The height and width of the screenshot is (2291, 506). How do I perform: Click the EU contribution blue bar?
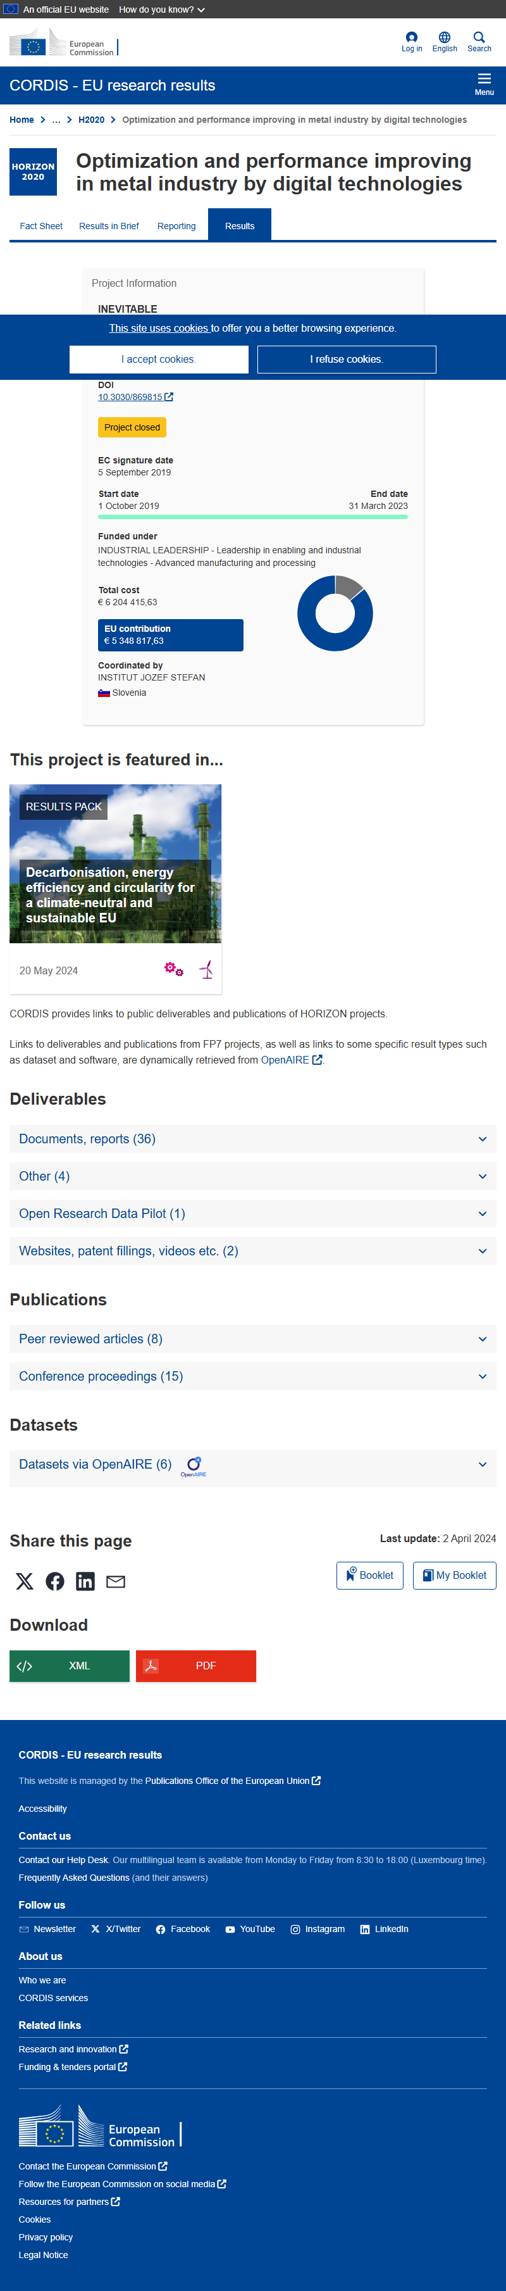(x=171, y=635)
